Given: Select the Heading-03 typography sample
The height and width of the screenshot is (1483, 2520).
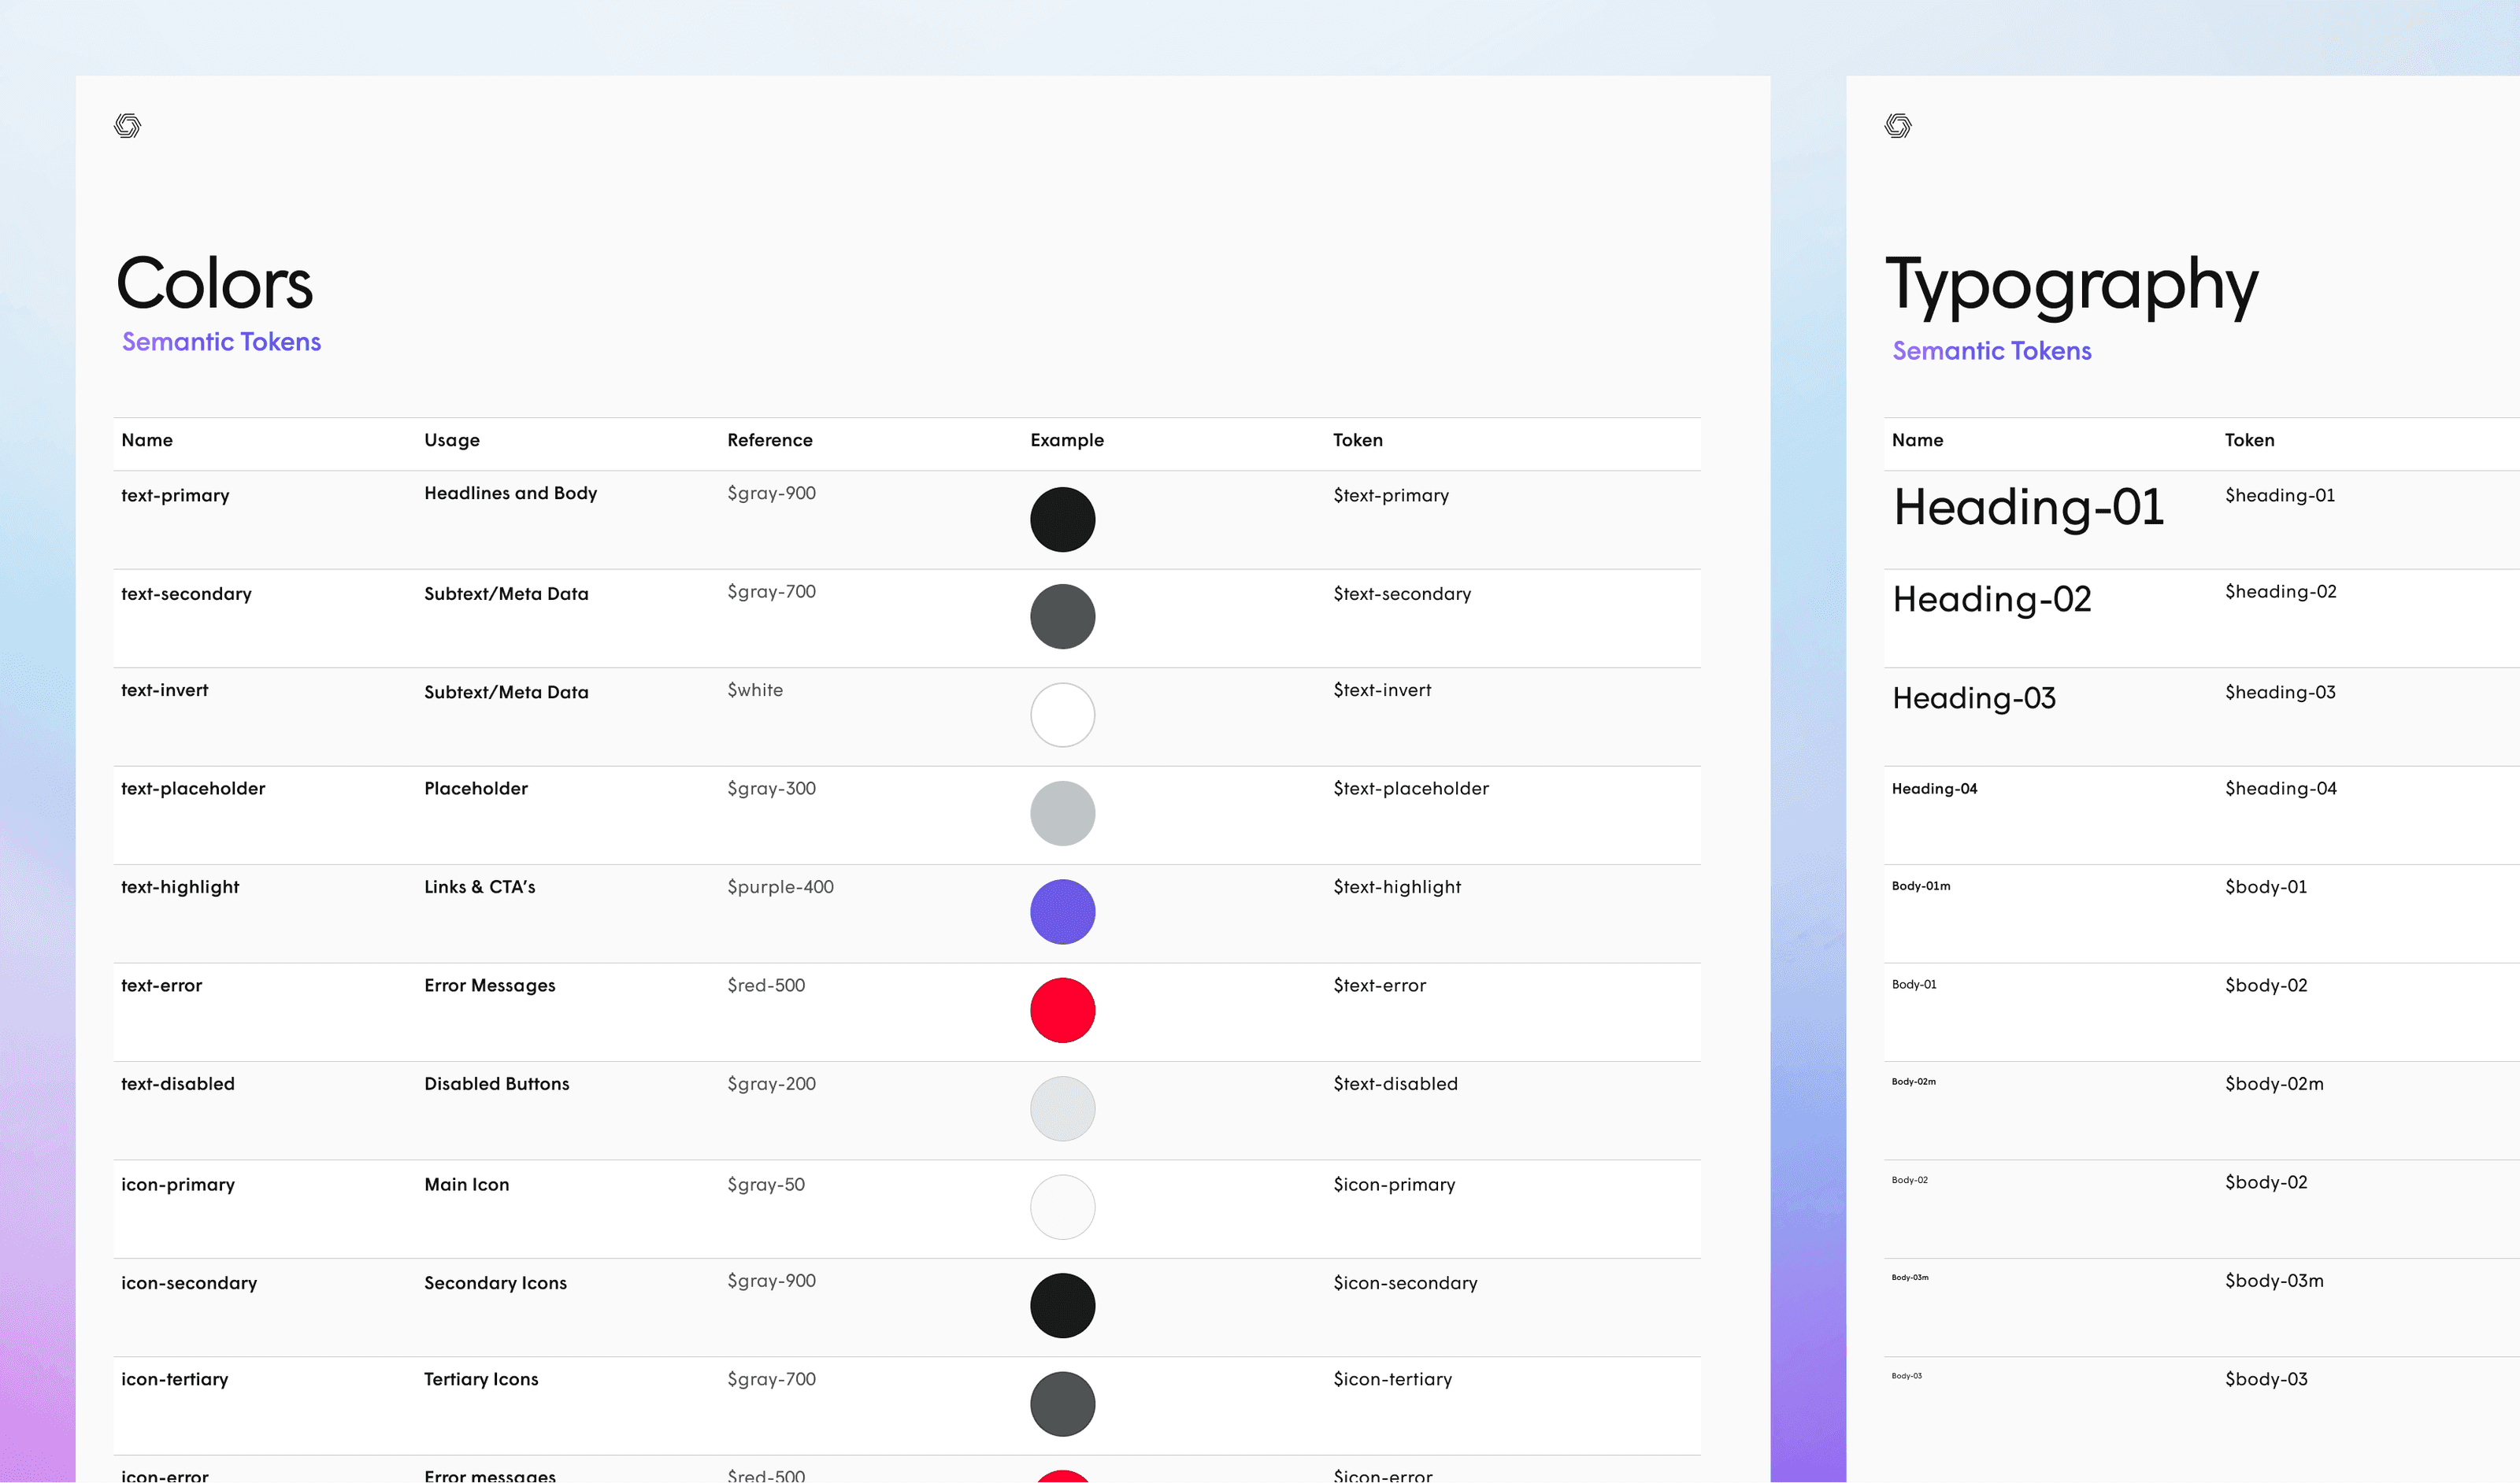Looking at the screenshot, I should click(1973, 697).
